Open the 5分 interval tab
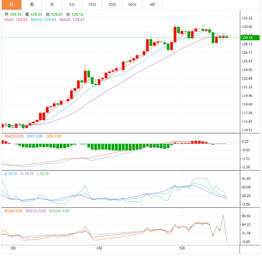 (72, 5)
